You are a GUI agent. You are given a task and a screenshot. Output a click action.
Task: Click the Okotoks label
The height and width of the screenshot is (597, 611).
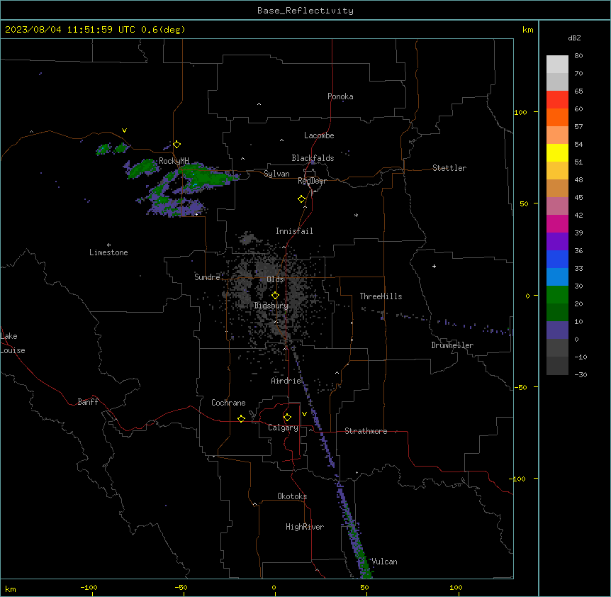click(x=292, y=496)
